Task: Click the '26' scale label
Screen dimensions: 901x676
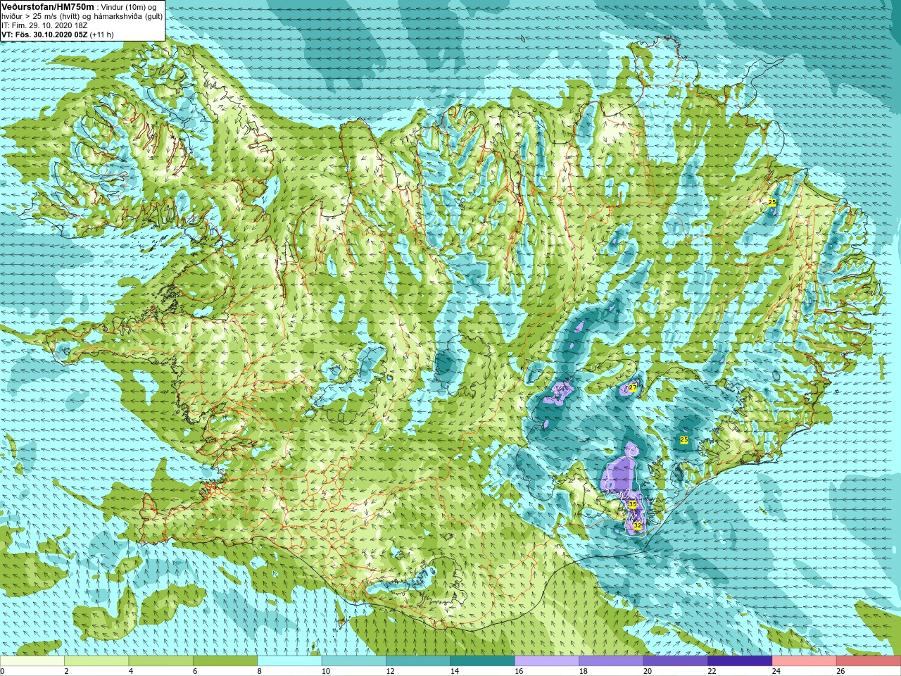Action: tap(840, 671)
